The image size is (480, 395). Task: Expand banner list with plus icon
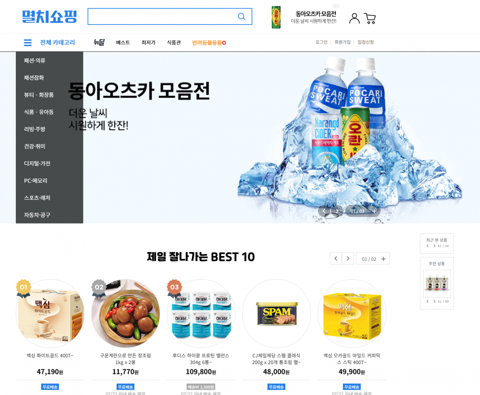374,211
